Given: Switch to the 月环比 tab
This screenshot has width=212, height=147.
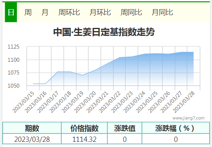Looking at the screenshot, I should click(100, 12).
